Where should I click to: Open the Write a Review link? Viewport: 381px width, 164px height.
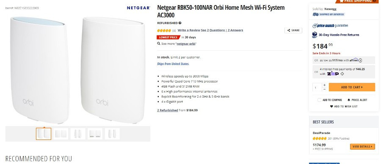point(189,30)
